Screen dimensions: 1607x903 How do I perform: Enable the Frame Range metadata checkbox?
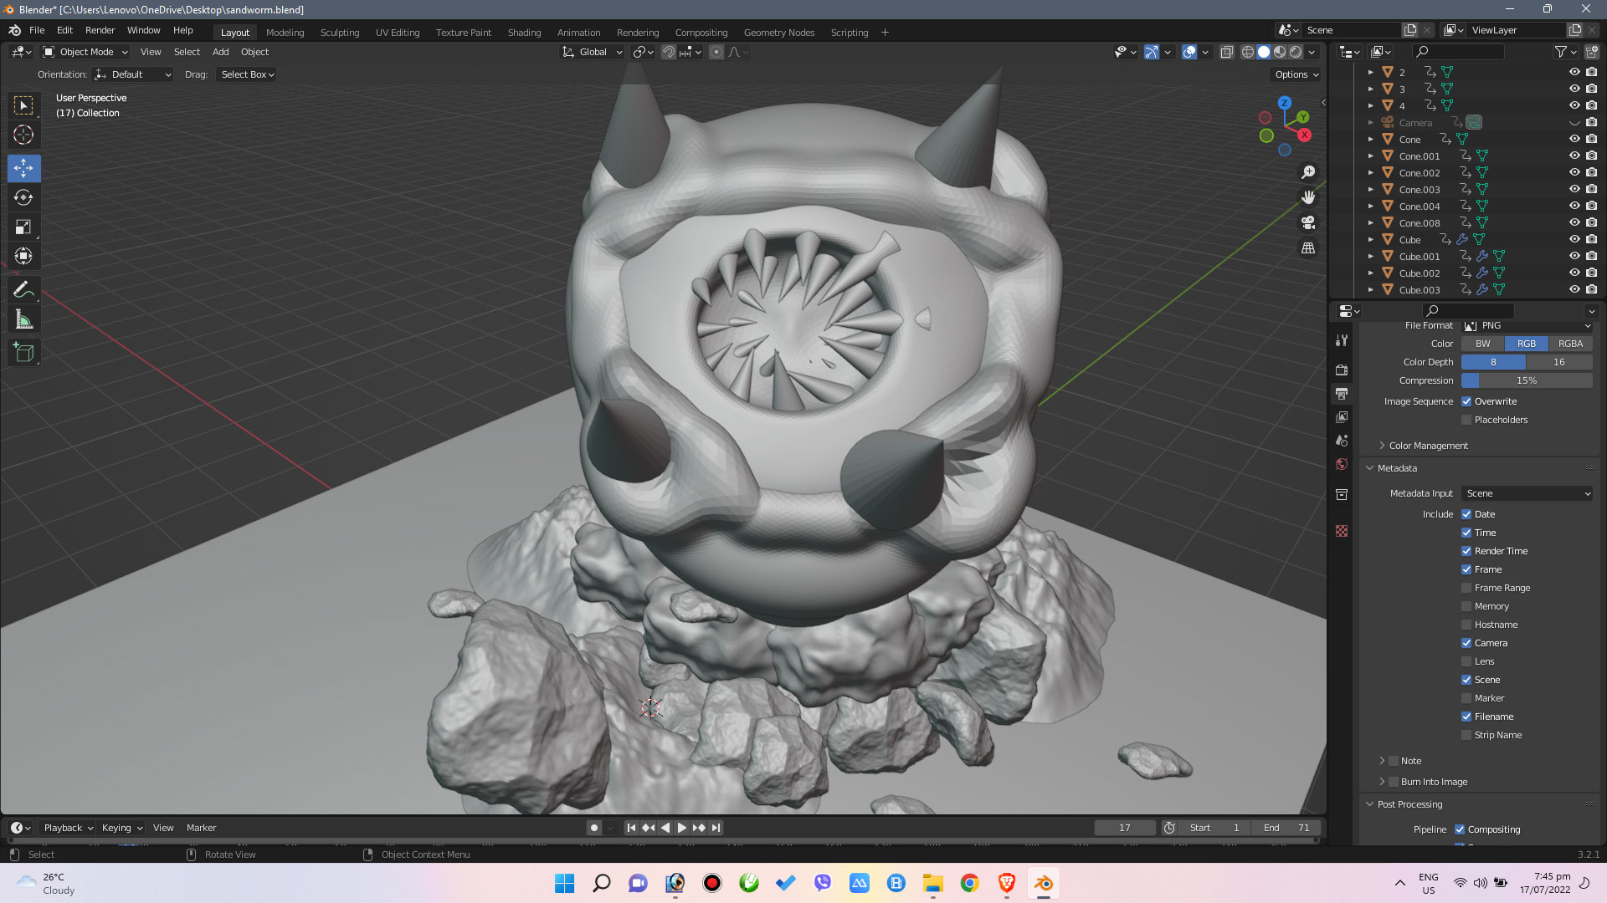point(1466,588)
